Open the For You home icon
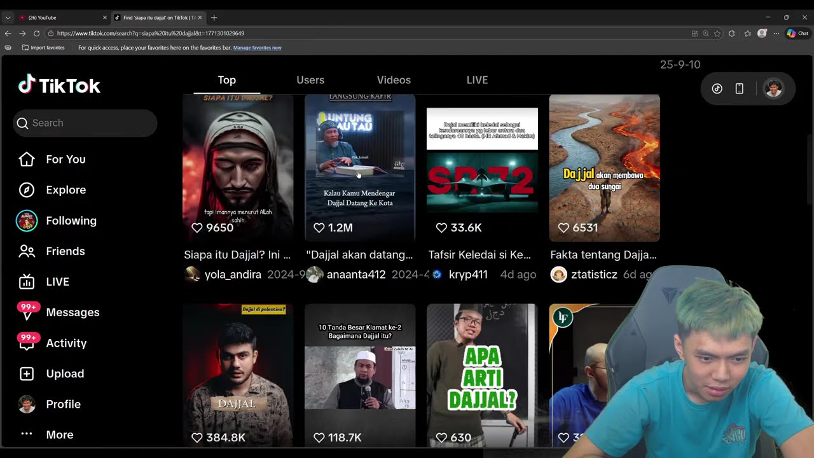814x458 pixels. tap(27, 159)
